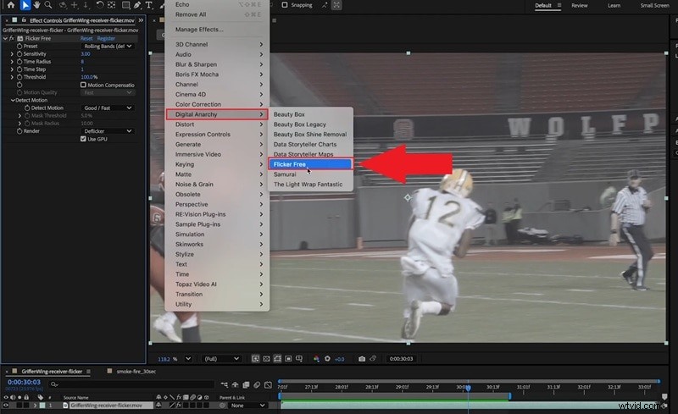Screen dimensions: 678x414
Task: Take a snapshot with the camera icon
Action: click(362, 359)
